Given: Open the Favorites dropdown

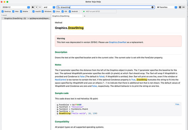Looking at the screenshot, I should pyautogui.click(x=166, y=7).
